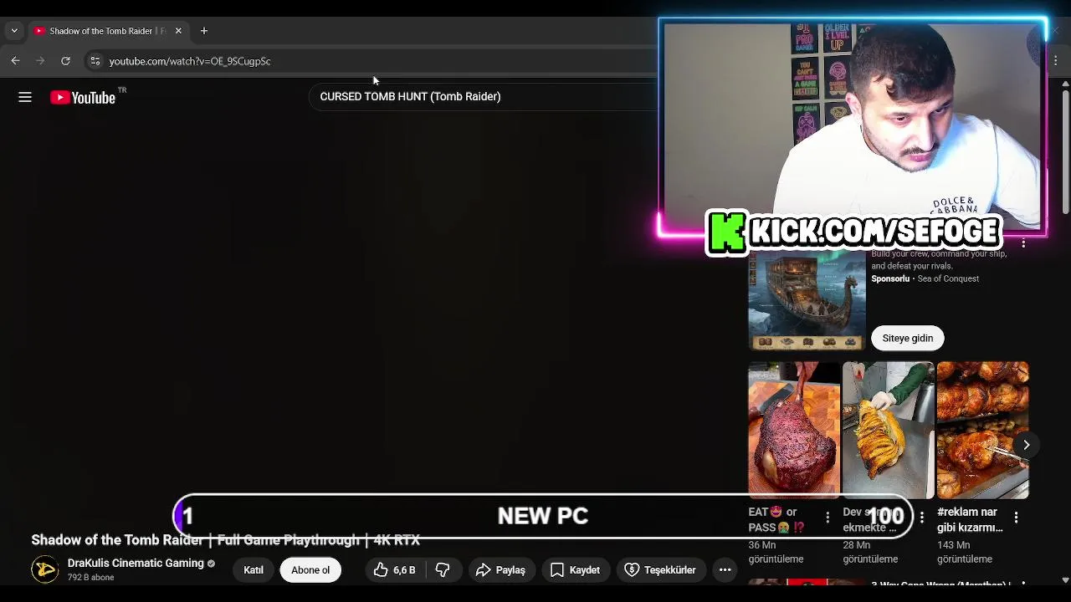This screenshot has width=1071, height=602.
Task: Visit the sponsor with Siteye gidin button
Action: [908, 339]
